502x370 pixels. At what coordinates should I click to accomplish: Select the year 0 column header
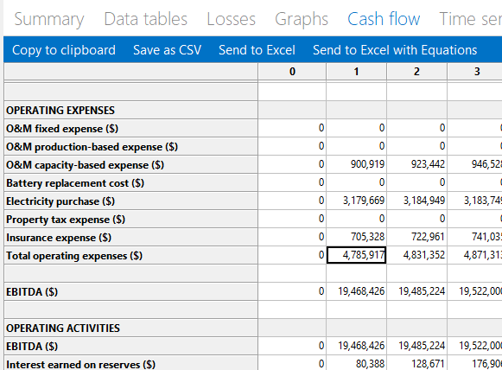tap(292, 72)
